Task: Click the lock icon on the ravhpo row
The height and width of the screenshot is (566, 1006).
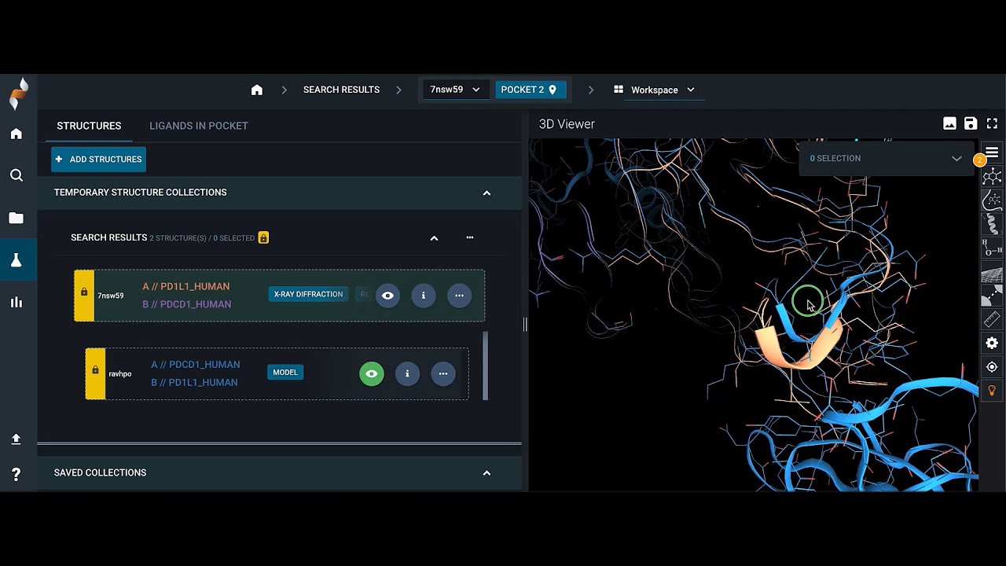Action: pyautogui.click(x=95, y=370)
